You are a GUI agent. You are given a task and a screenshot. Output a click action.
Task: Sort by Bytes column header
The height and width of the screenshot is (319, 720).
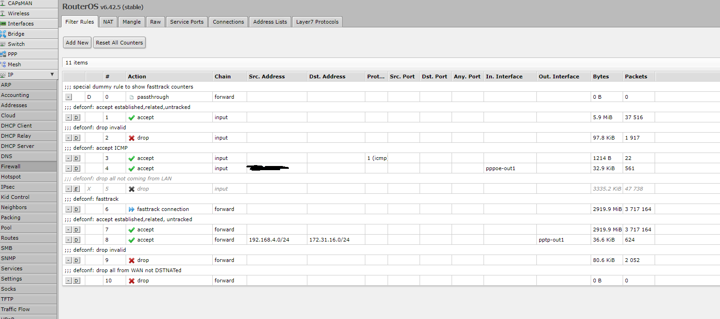tap(607, 77)
